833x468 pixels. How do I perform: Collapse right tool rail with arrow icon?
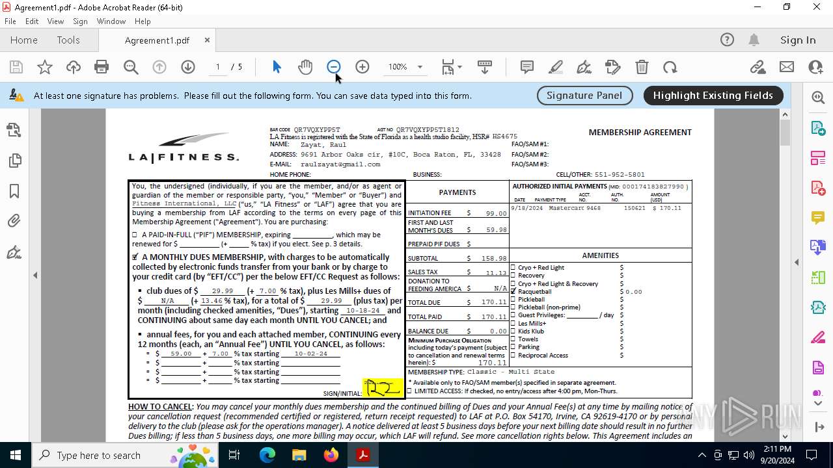click(x=818, y=427)
